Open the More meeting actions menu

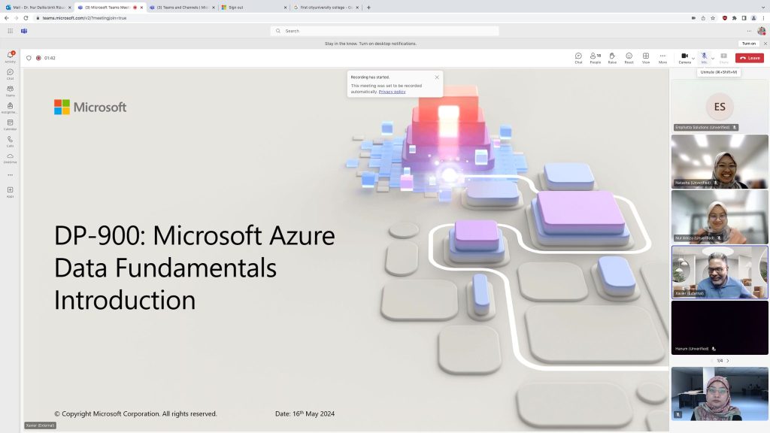click(662, 58)
